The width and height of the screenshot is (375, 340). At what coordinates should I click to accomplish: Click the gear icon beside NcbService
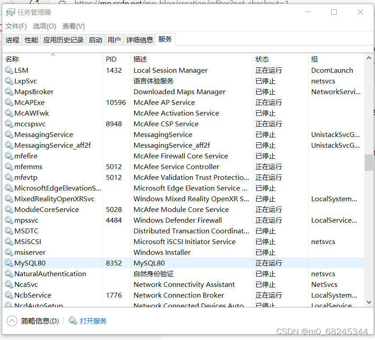point(9,295)
